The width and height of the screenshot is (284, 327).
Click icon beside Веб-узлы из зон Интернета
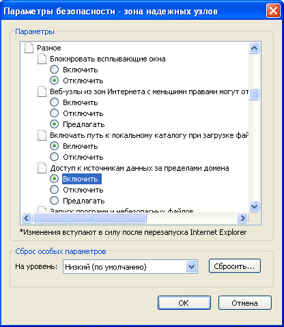click(x=42, y=91)
